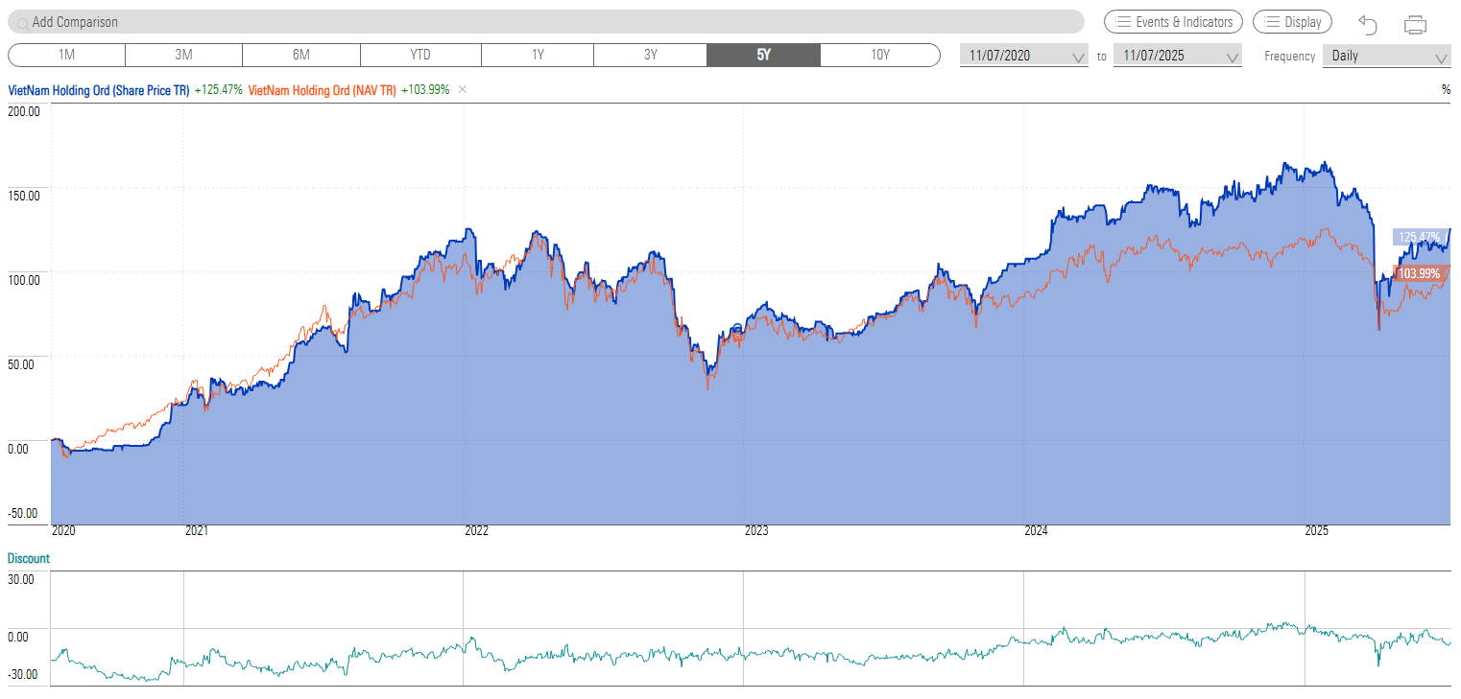Click the +125.47% return value in legend
This screenshot has height=699, width=1461.
(218, 89)
